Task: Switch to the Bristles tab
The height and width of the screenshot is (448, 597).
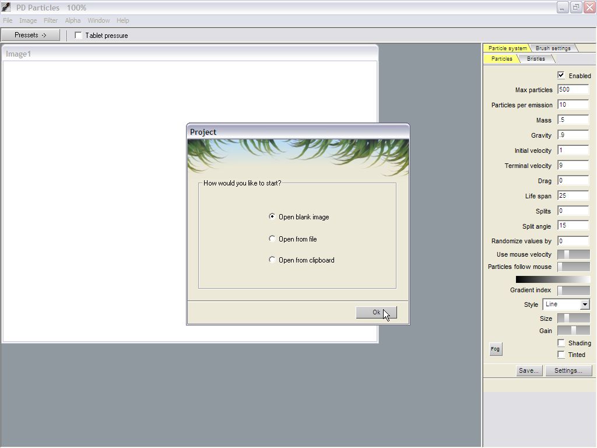Action: [536, 59]
